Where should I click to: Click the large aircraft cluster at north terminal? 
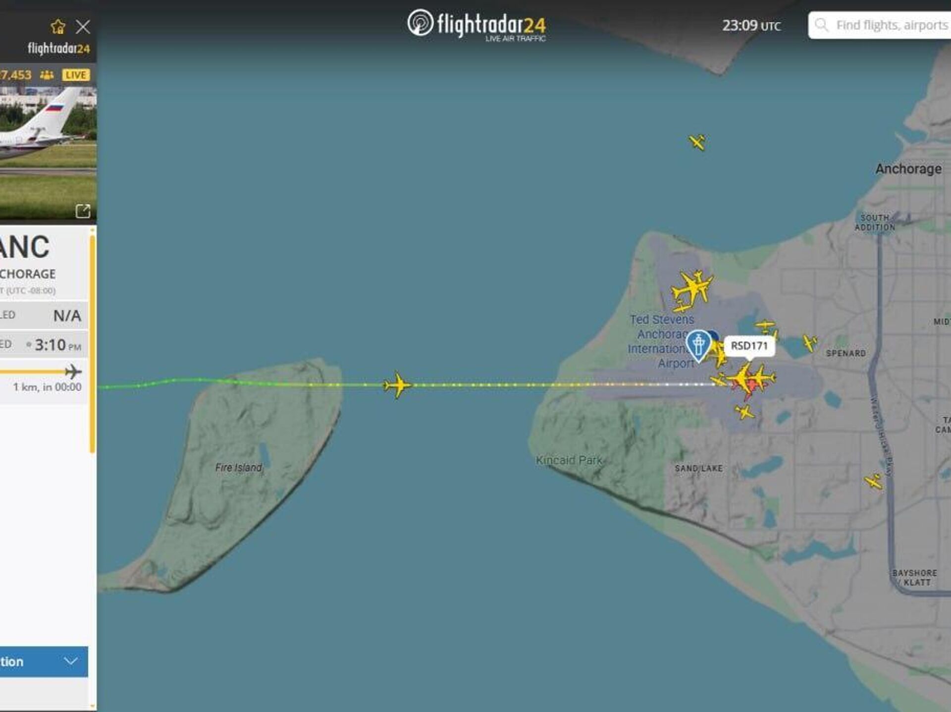(x=692, y=290)
